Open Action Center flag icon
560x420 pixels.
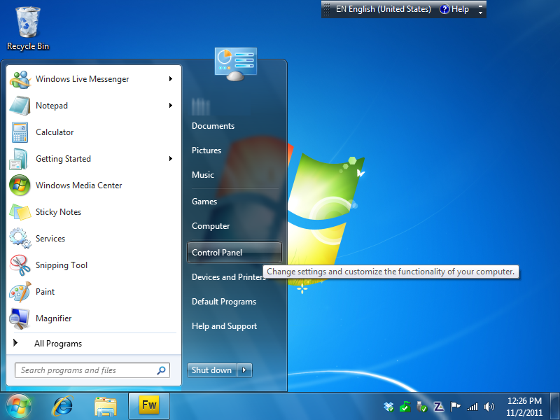tap(455, 407)
